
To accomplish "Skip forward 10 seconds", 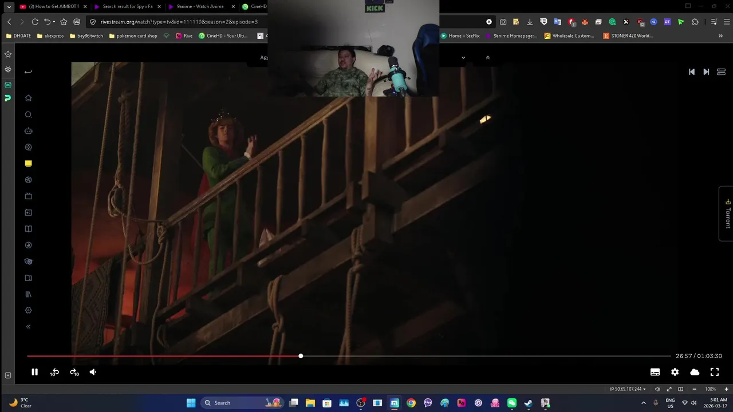I will (x=74, y=372).
